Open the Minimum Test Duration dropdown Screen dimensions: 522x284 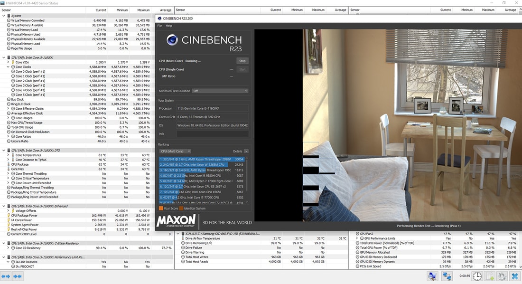tap(220, 91)
